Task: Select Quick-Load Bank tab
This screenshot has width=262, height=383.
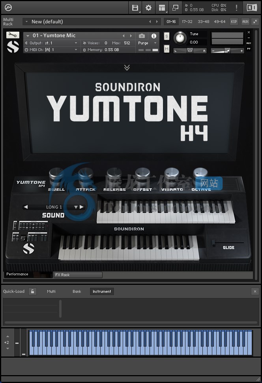Action: [x=77, y=291]
